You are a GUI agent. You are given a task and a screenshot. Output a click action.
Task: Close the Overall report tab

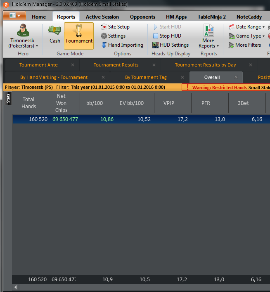[236, 77]
